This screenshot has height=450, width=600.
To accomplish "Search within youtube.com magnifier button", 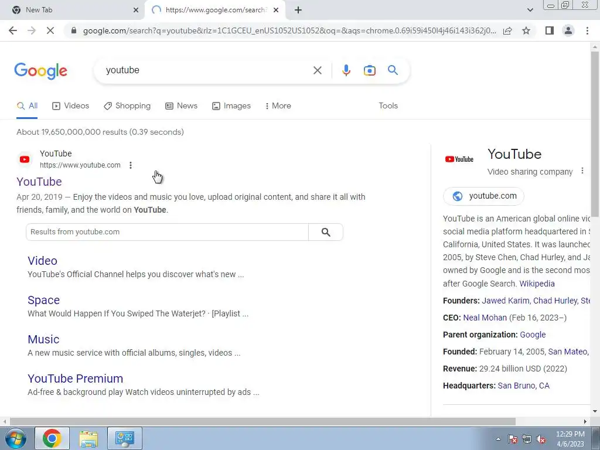I will (326, 232).
